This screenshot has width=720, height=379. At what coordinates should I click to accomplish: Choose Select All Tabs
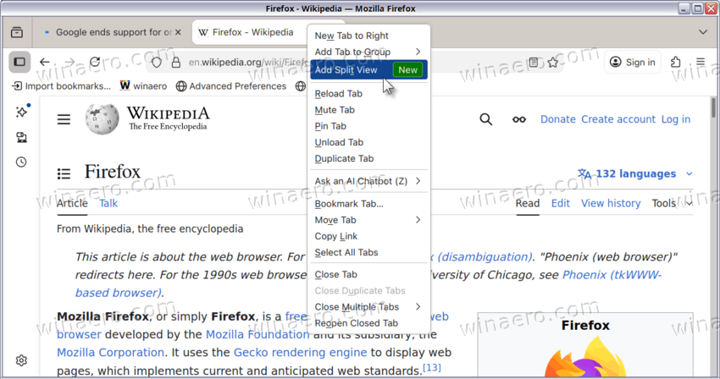(368, 253)
